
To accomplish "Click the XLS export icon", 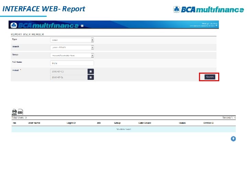I will coord(20,112).
